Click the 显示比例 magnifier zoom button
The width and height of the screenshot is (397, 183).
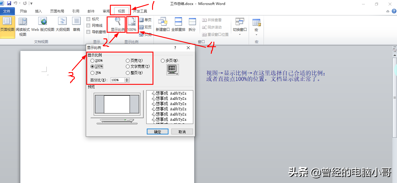pyautogui.click(x=118, y=25)
